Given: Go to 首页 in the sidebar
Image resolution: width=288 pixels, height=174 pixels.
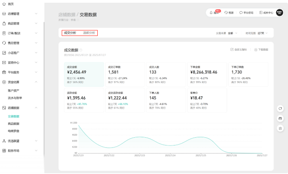Looking at the screenshot, I should pyautogui.click(x=10, y=4).
